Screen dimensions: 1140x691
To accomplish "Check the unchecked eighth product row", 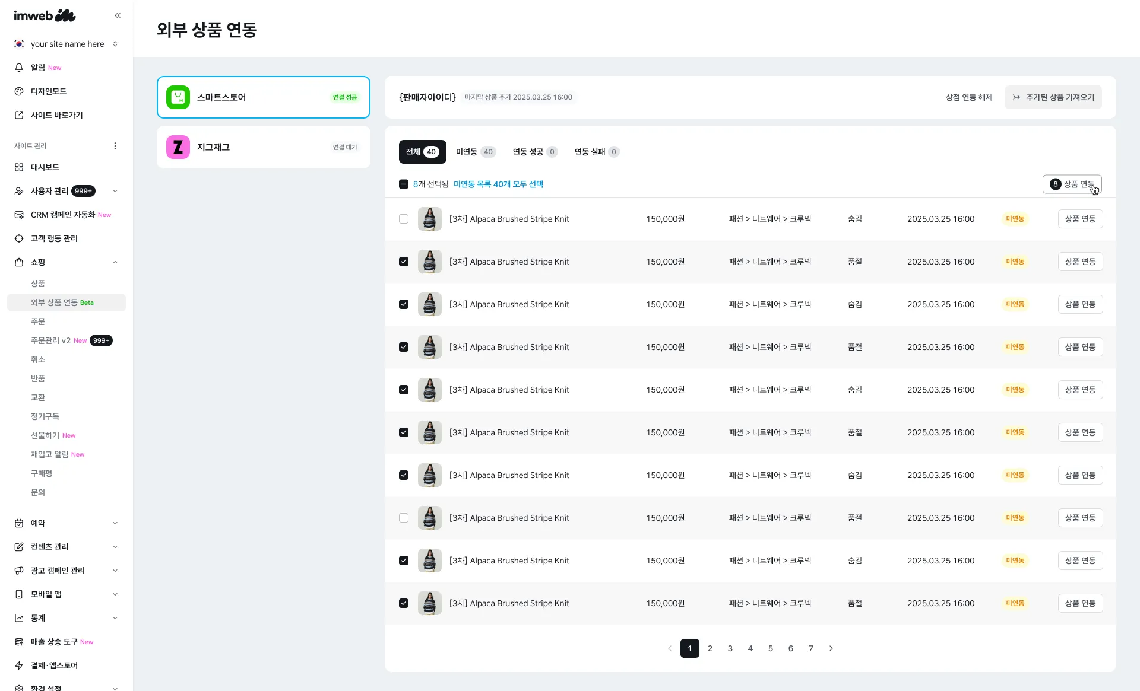I will [404, 518].
